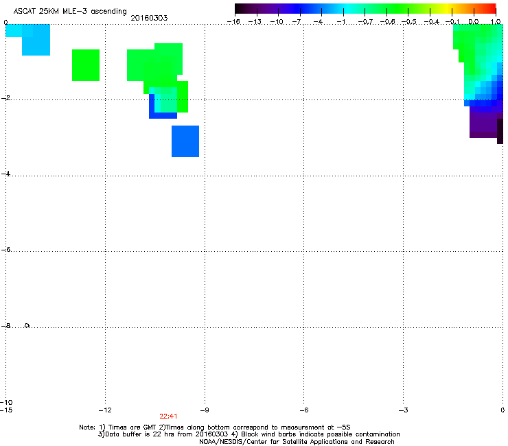Click the note line starting "Note: 1) Times are GMT"

point(215,427)
